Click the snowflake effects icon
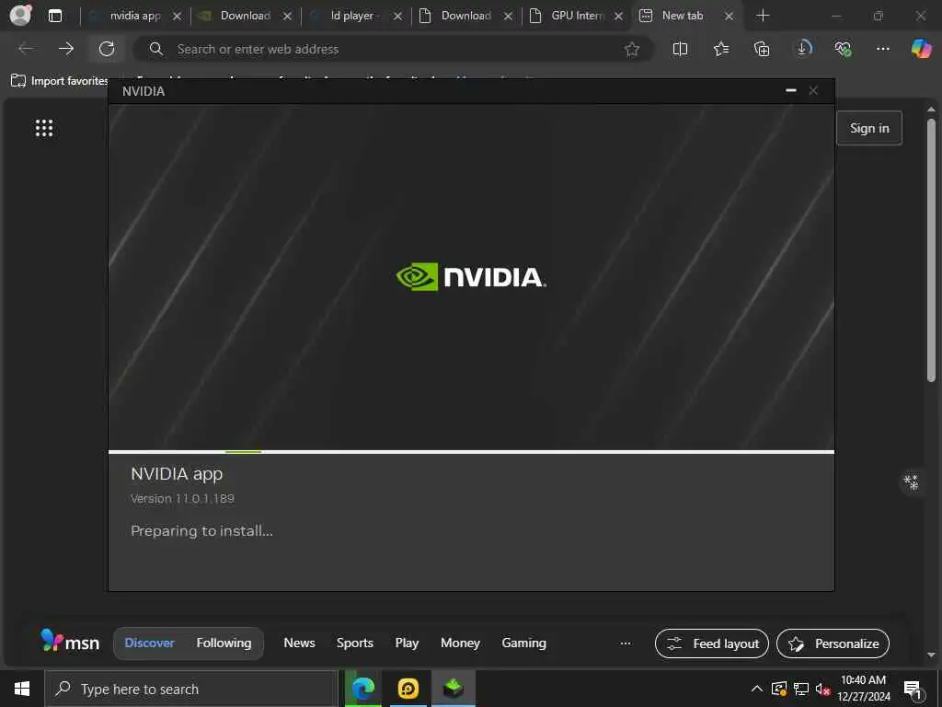 click(912, 481)
